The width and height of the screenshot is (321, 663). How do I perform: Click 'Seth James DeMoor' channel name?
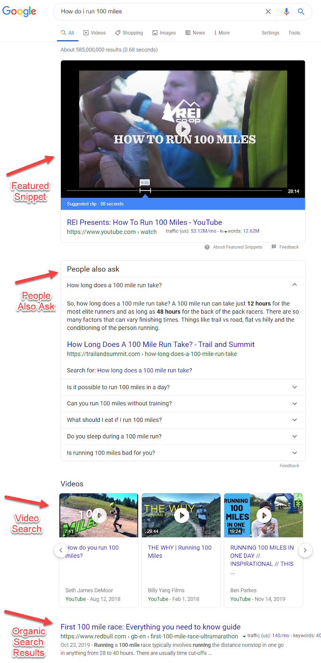tap(89, 590)
